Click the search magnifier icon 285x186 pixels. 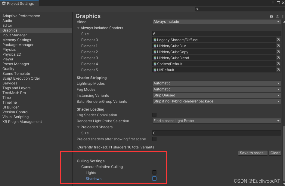197,9
